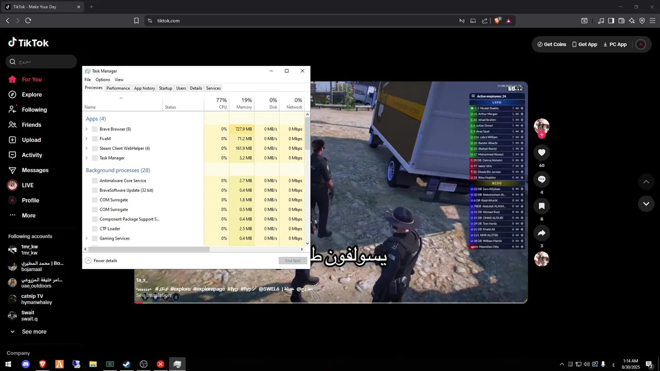660x371 pixels.
Task: Open OBS Studio from the taskbar
Action: click(143, 364)
